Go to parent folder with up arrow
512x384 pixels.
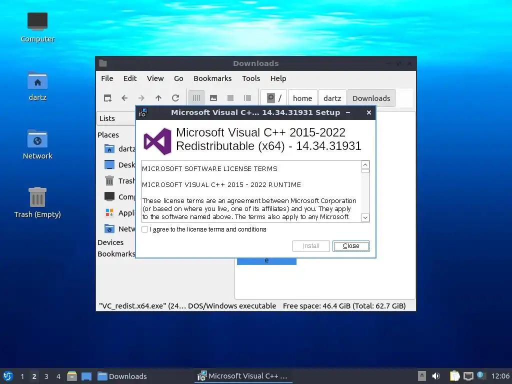(158, 98)
